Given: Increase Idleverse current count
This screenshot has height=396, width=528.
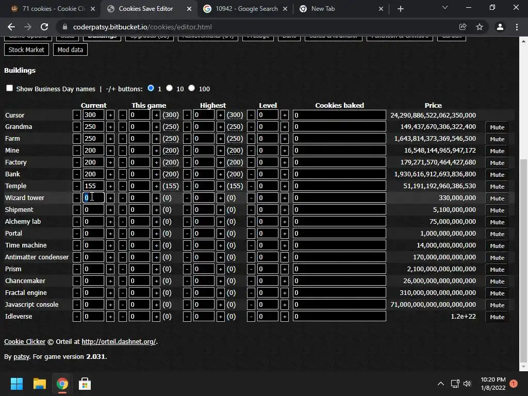Looking at the screenshot, I should (x=110, y=317).
